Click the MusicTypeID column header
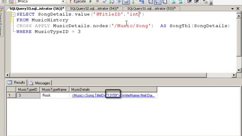Image resolution: width=242 pixels, height=136 pixels. (x=28, y=90)
